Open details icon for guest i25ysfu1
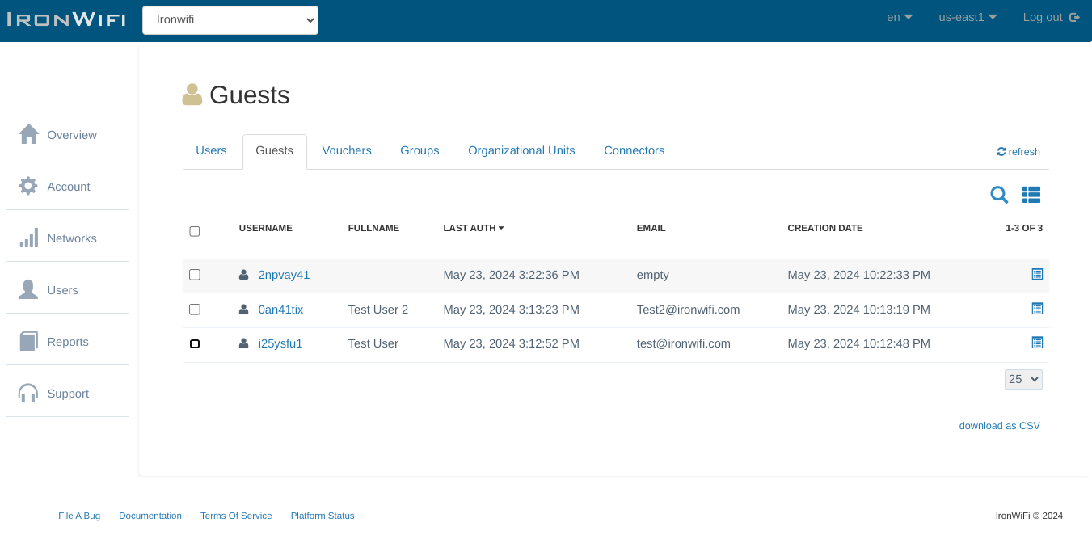 pyautogui.click(x=1037, y=343)
